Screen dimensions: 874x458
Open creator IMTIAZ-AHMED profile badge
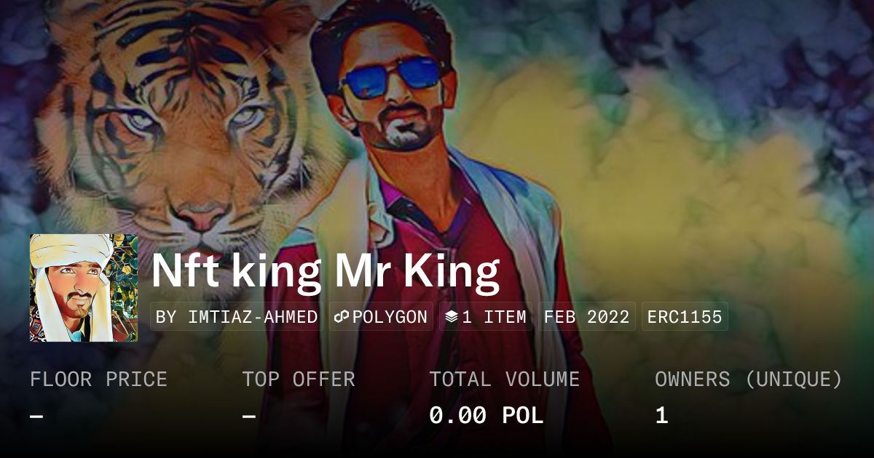(x=237, y=317)
